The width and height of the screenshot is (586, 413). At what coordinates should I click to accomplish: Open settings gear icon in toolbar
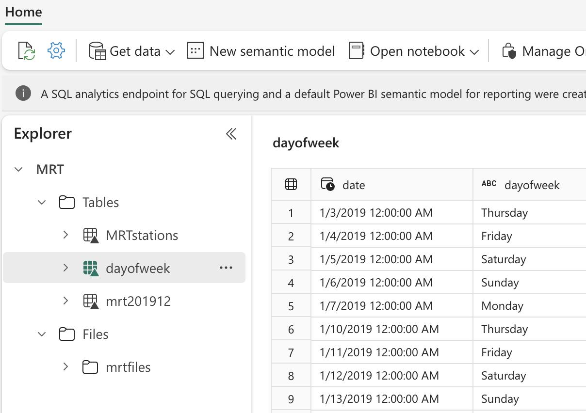pos(56,50)
